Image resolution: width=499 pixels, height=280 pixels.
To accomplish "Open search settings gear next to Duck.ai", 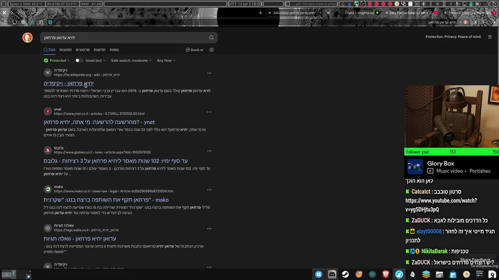I will pyautogui.click(x=212, y=50).
